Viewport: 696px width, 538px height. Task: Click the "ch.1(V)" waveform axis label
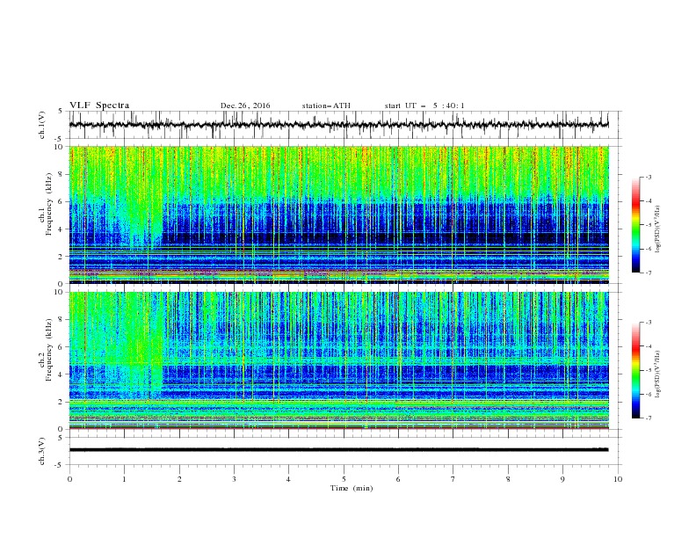pos(42,125)
